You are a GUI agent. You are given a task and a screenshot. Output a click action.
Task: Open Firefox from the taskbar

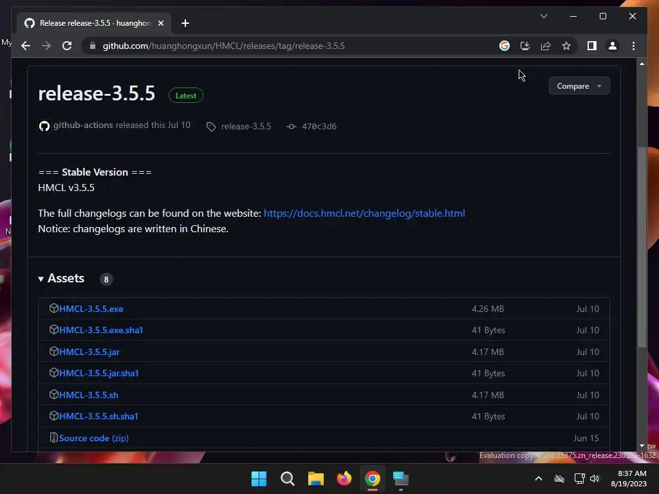pos(344,479)
